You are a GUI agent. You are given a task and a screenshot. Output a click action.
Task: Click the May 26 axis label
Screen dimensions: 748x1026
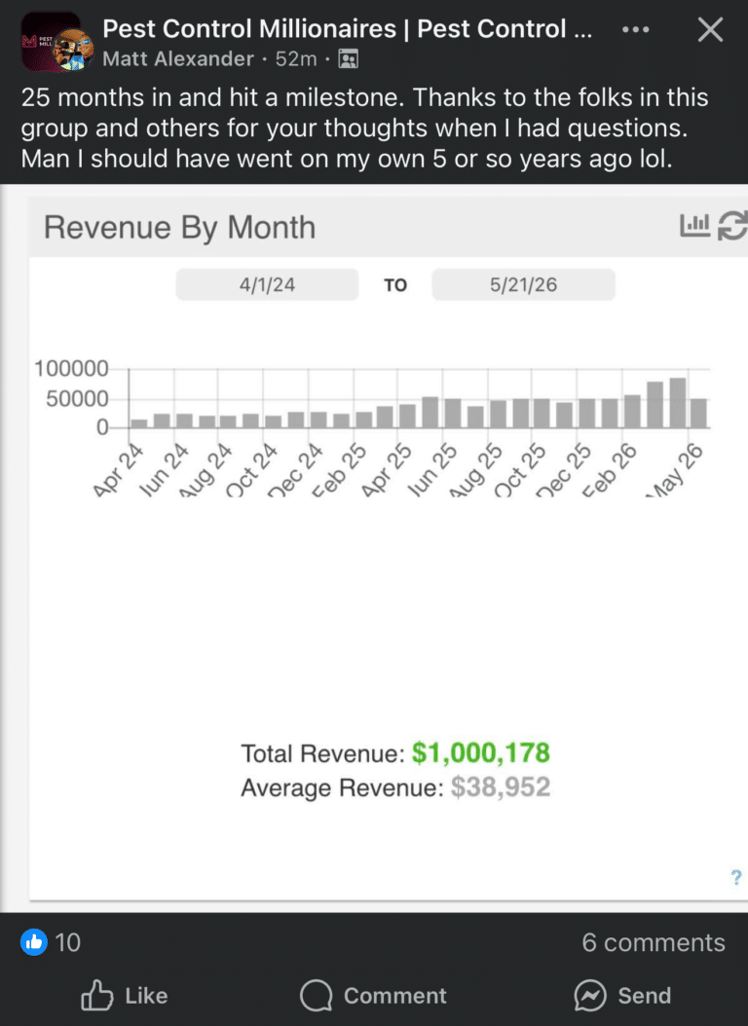[x=675, y=470]
